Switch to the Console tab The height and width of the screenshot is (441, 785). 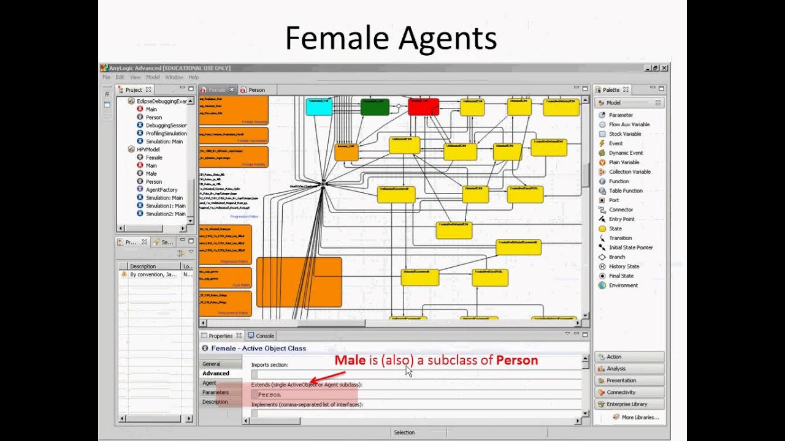261,336
